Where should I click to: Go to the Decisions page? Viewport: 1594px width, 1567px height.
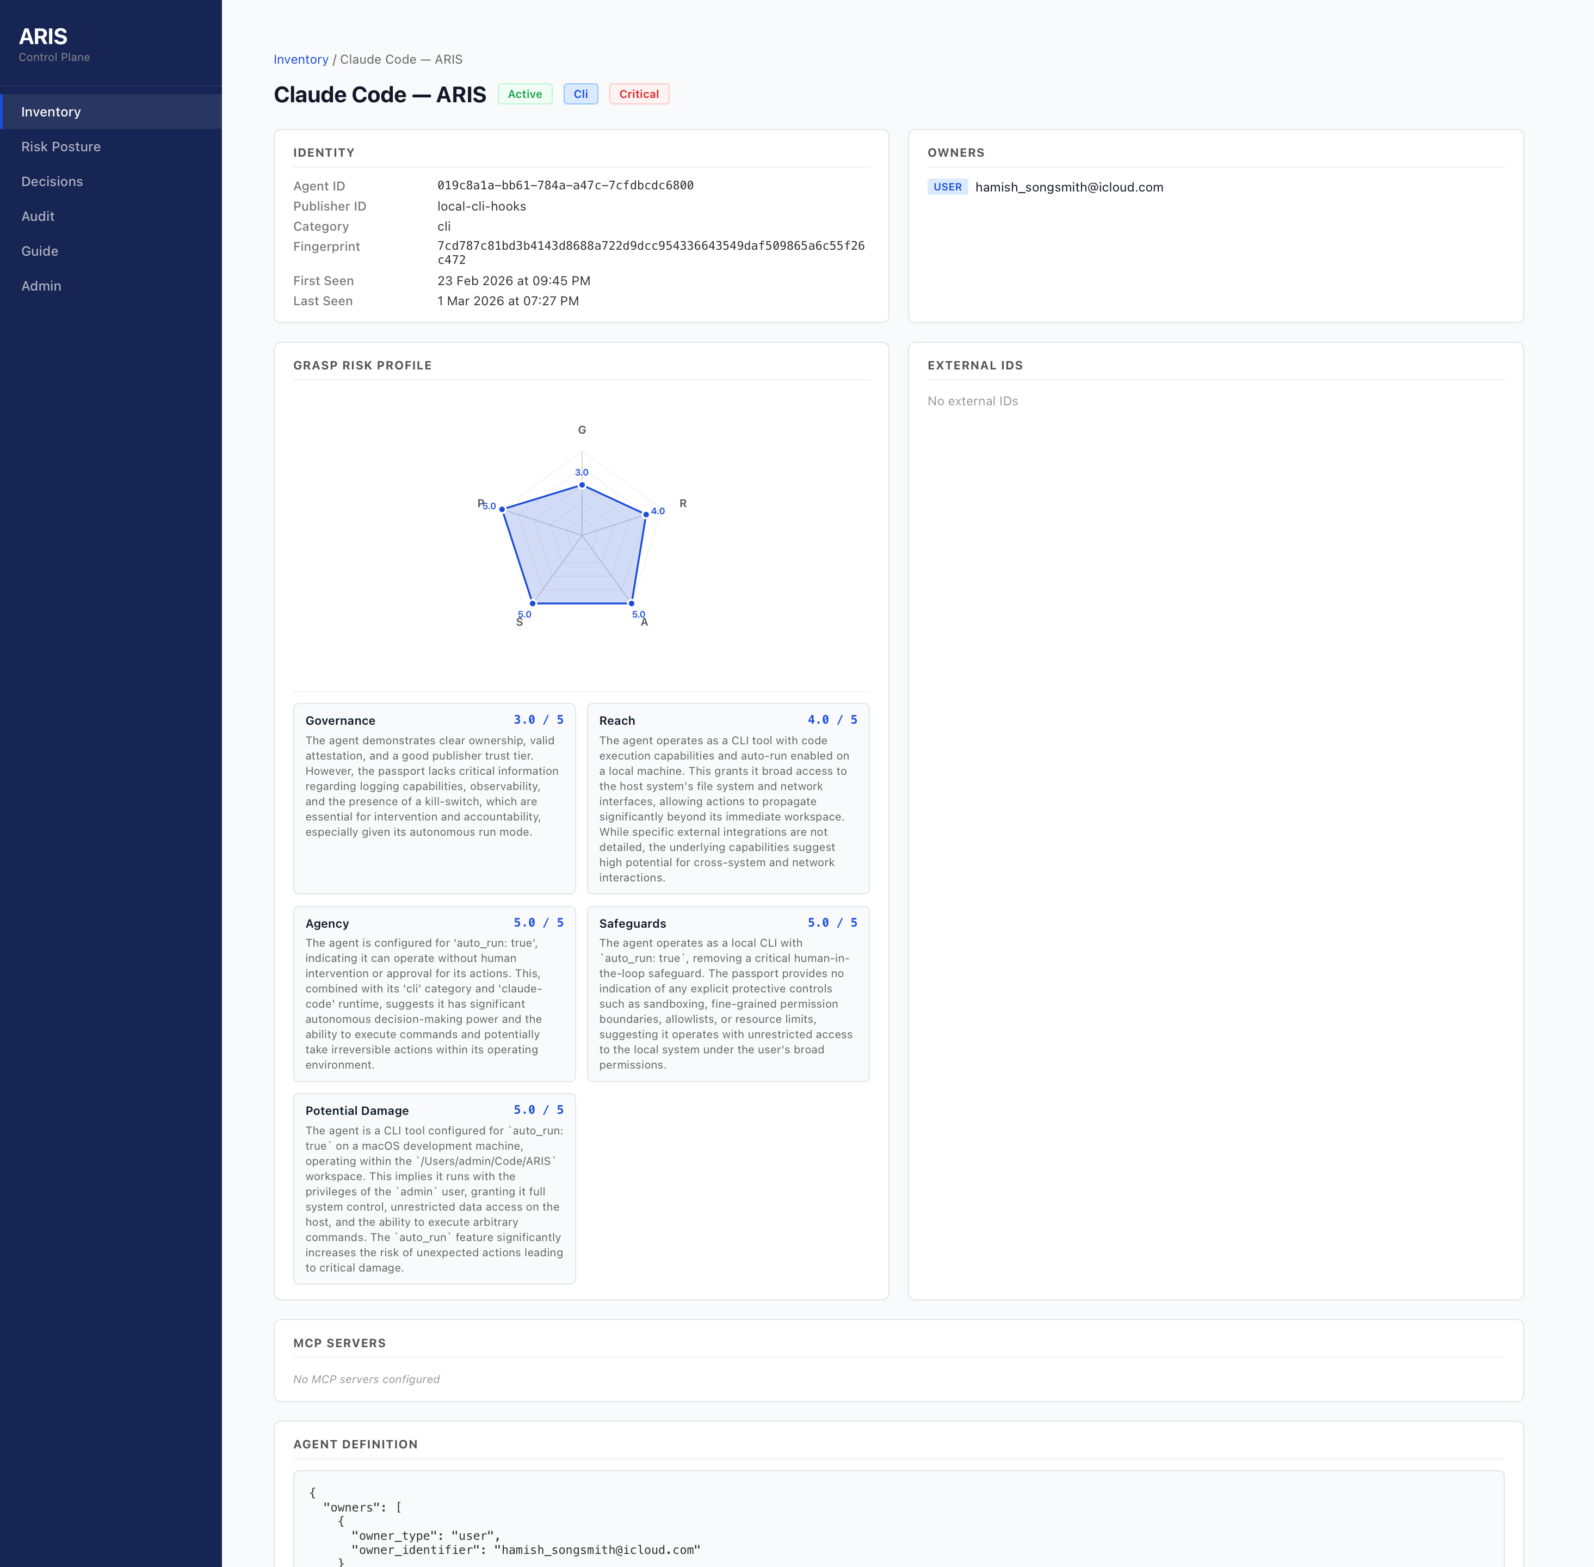click(x=52, y=181)
